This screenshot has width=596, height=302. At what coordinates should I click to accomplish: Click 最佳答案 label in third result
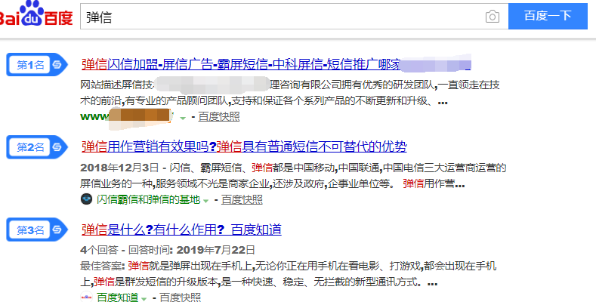coord(101,266)
